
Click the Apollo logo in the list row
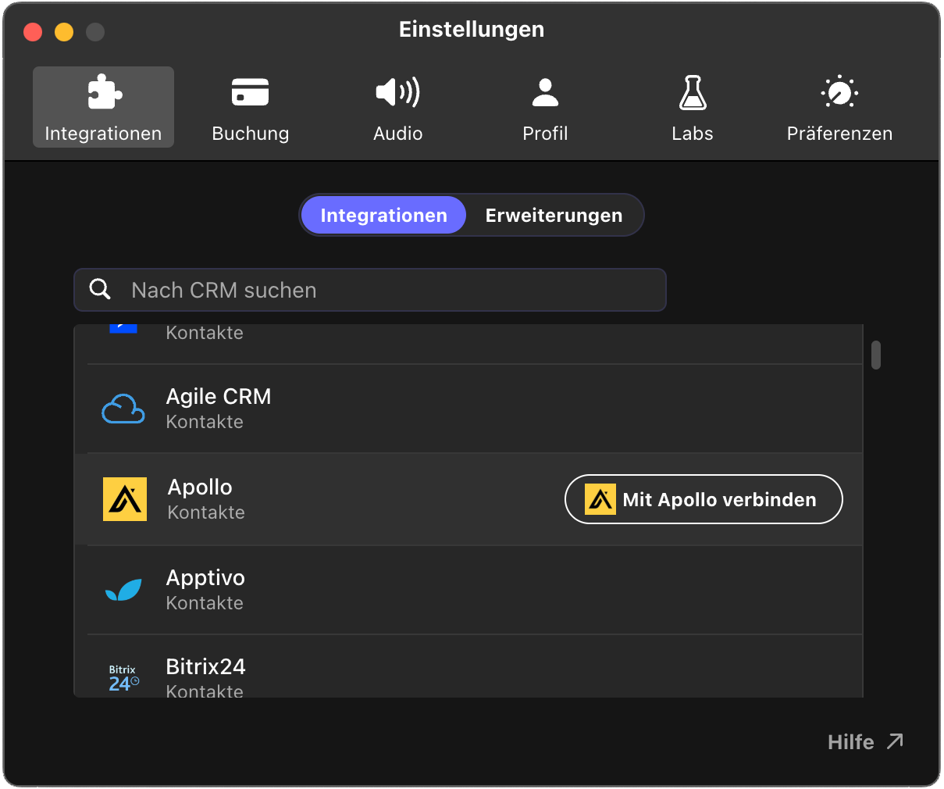tap(125, 499)
